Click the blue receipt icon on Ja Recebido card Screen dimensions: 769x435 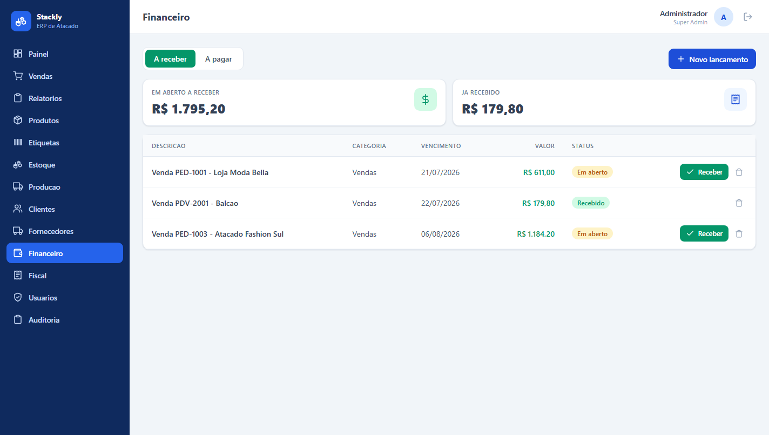736,99
